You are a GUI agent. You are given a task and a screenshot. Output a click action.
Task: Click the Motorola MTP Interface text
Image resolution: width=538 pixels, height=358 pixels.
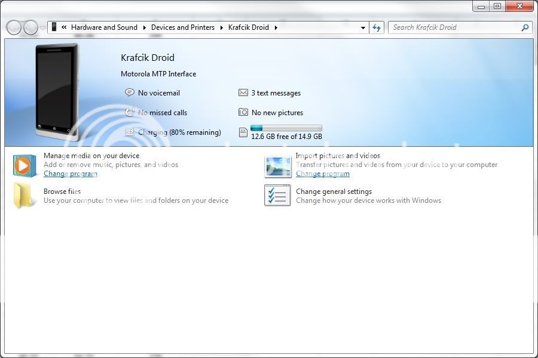[158, 74]
